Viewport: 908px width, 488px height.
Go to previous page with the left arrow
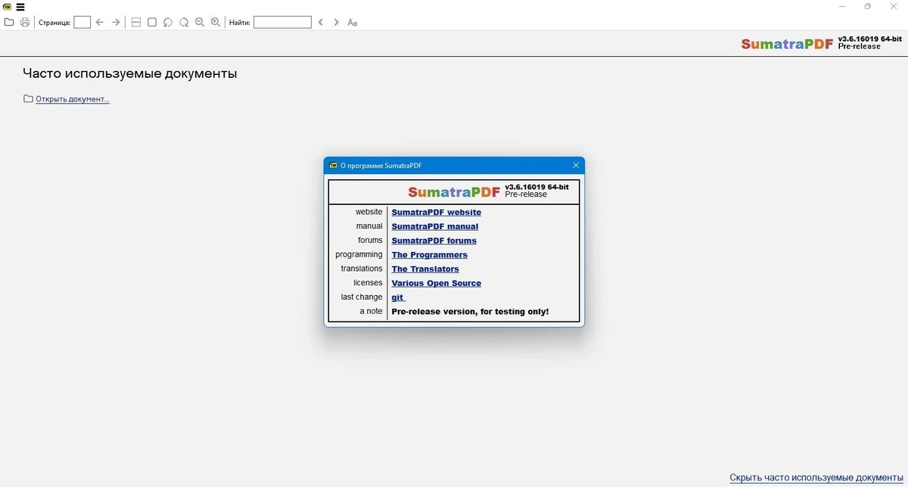(x=99, y=22)
